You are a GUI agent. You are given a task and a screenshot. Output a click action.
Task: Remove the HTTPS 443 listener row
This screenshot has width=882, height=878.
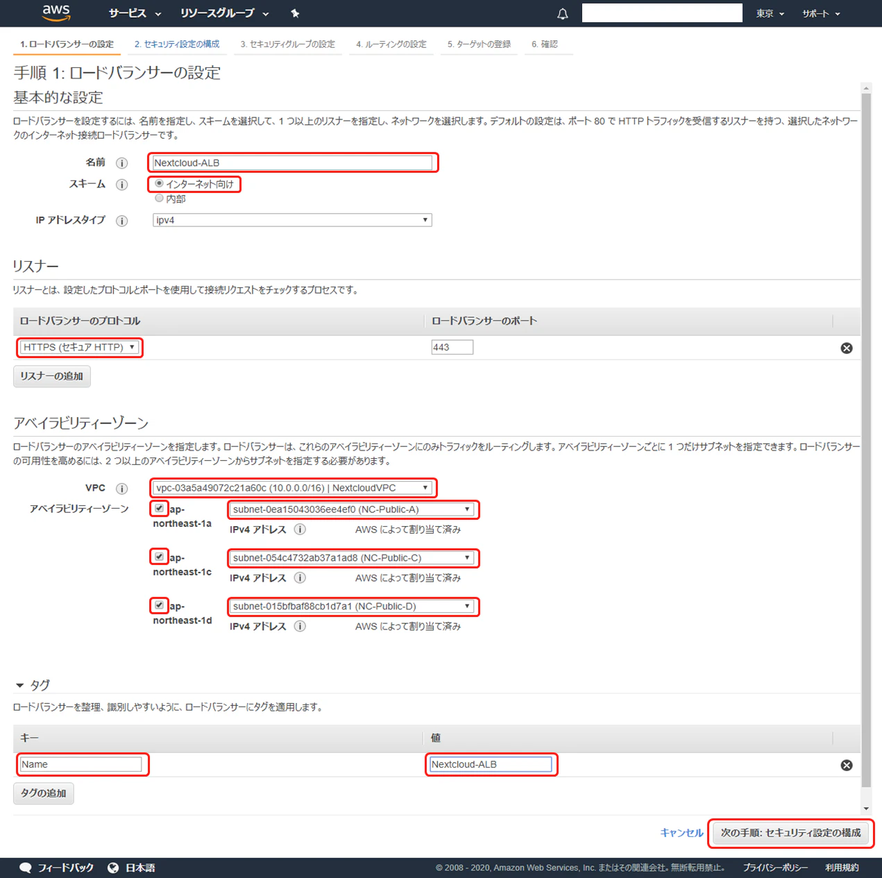847,348
